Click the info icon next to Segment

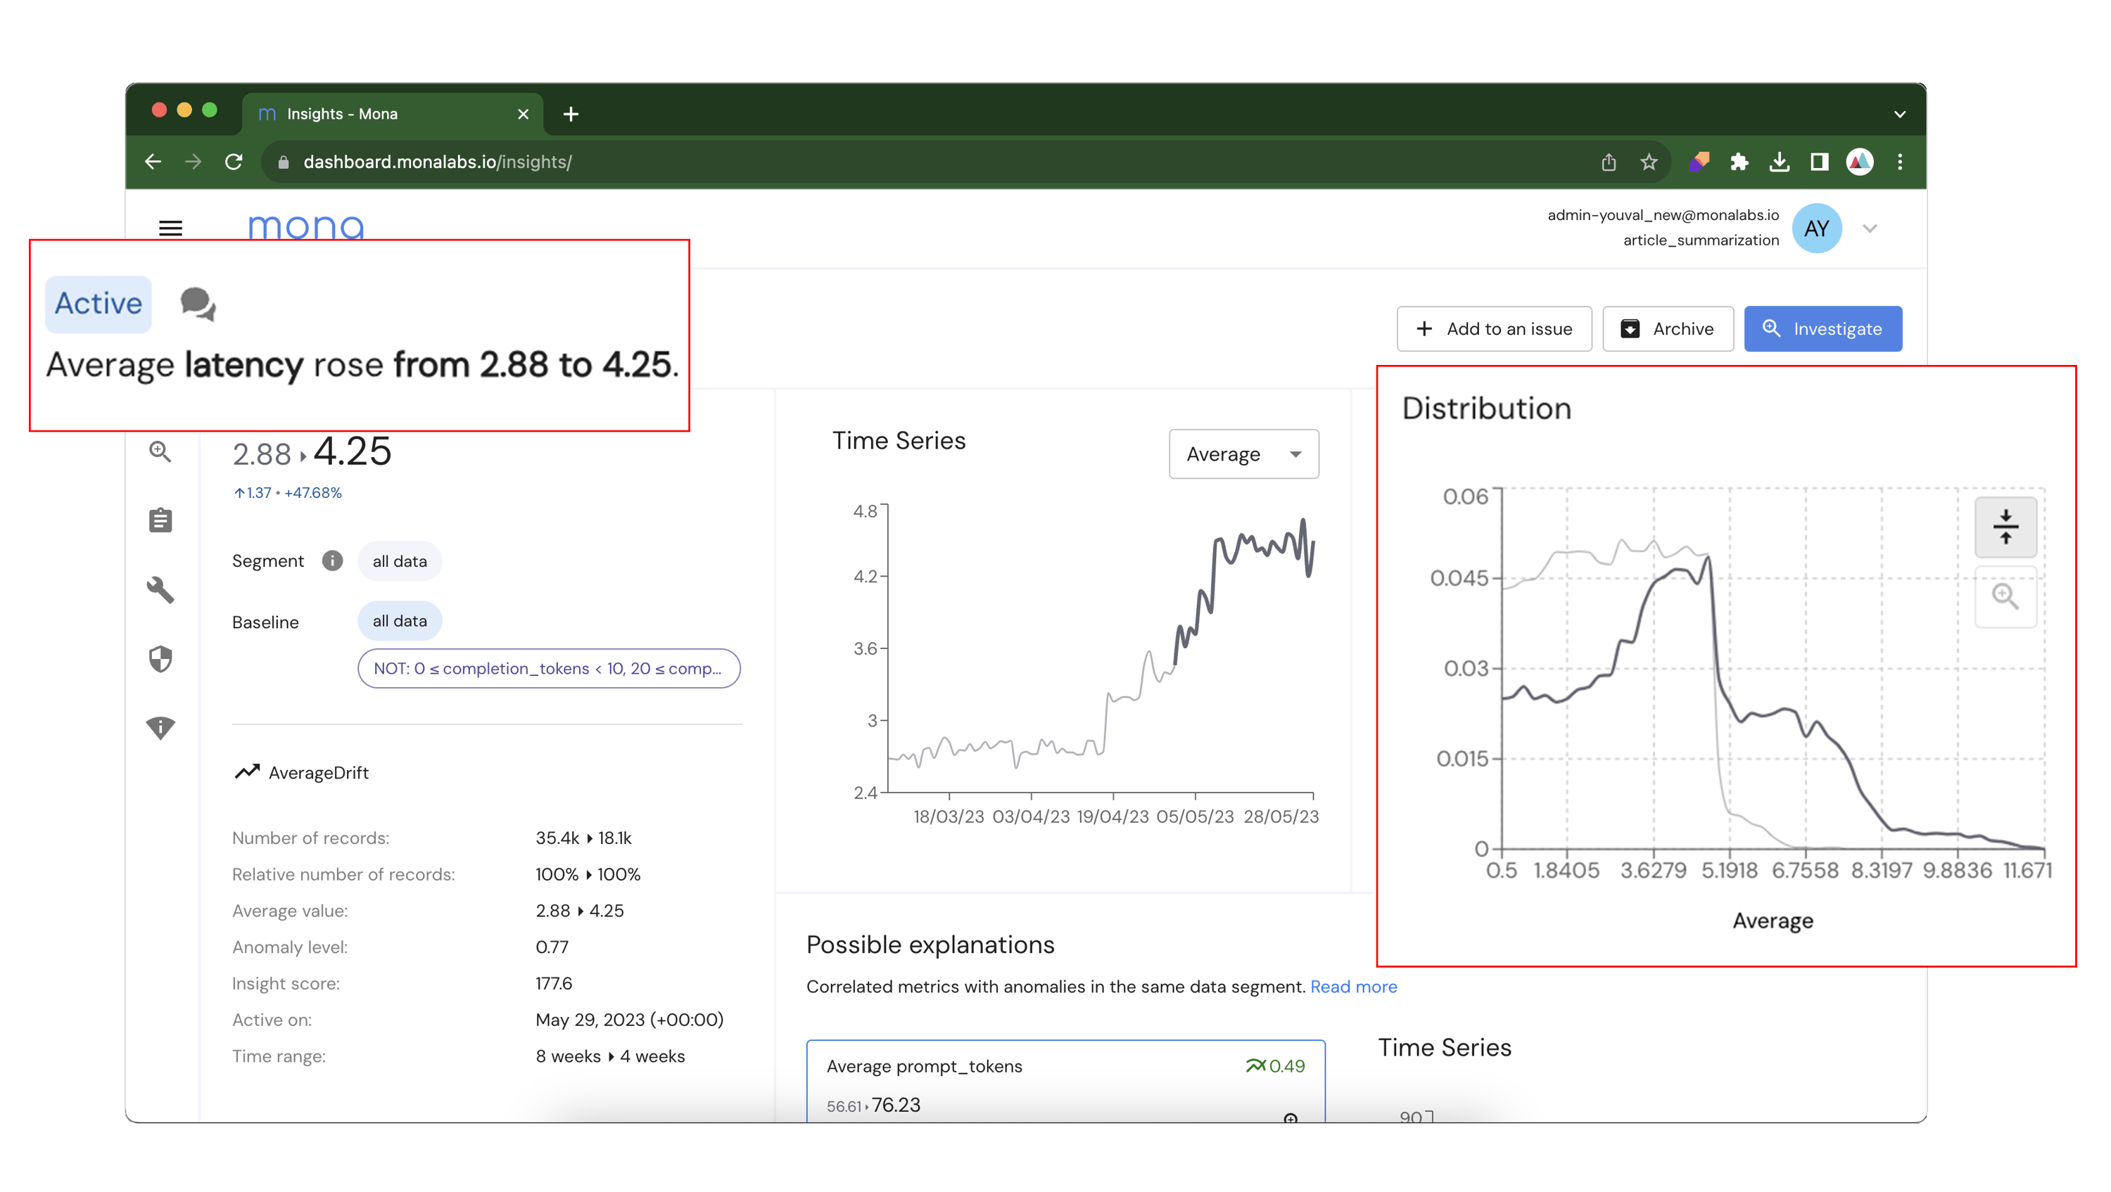pos(332,561)
